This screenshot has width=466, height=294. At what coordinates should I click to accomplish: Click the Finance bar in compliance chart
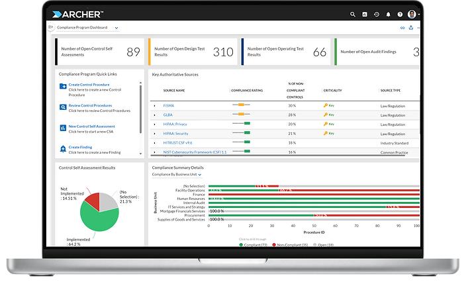314,195
